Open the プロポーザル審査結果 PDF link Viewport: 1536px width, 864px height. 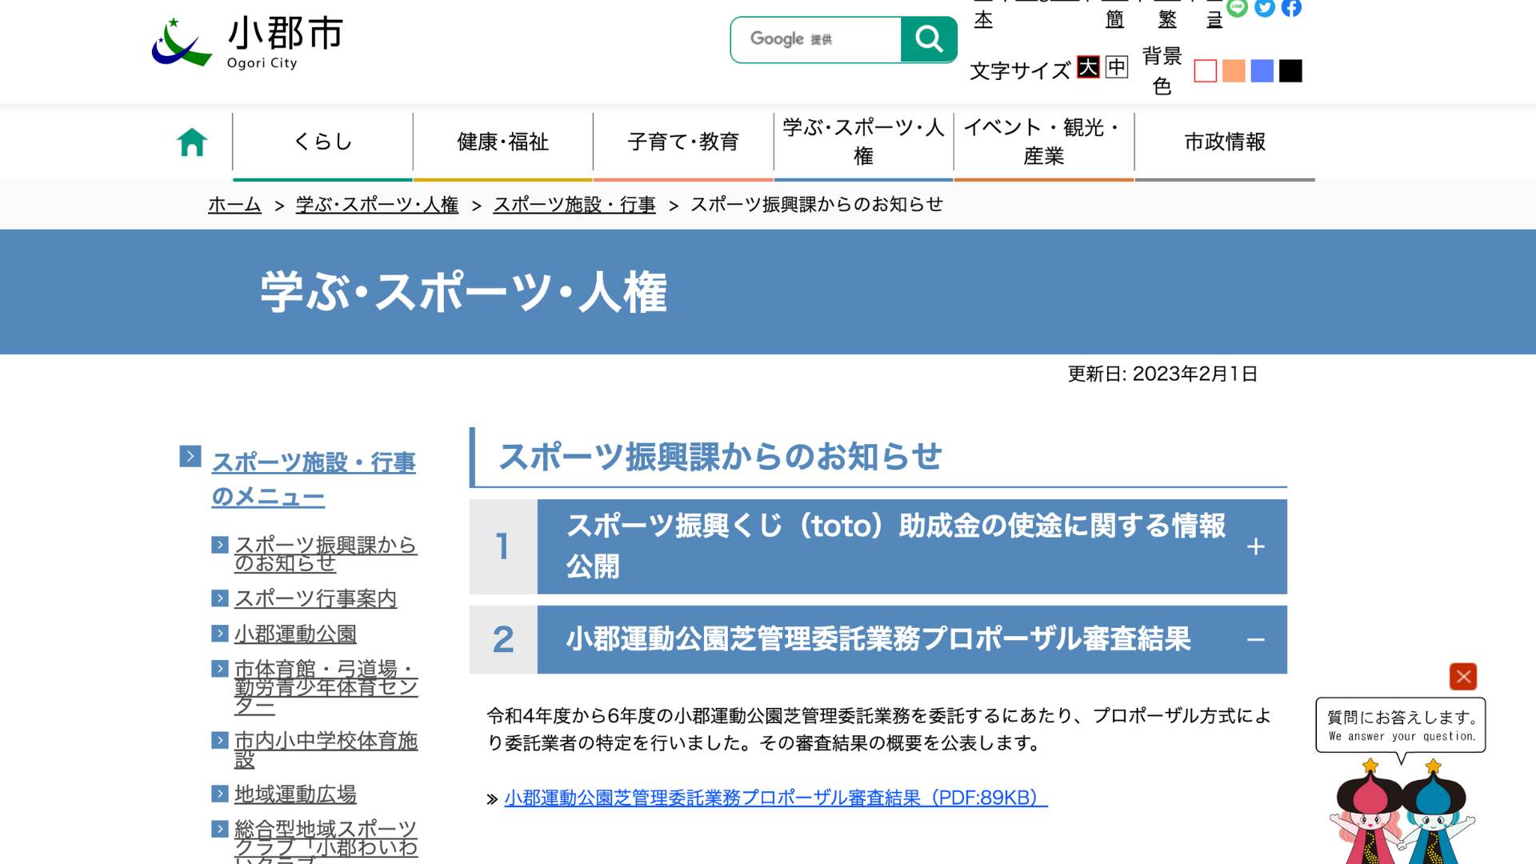pyautogui.click(x=775, y=798)
